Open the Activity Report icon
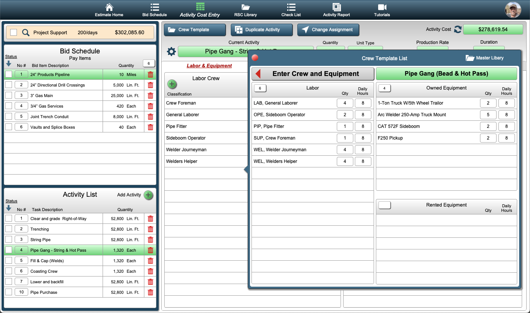The width and height of the screenshot is (530, 313). coord(336,7)
